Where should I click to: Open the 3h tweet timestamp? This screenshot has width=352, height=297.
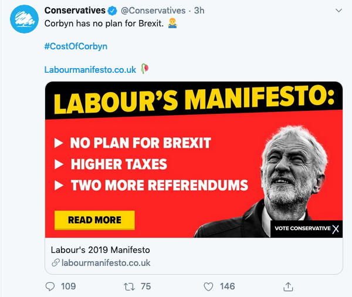point(199,11)
